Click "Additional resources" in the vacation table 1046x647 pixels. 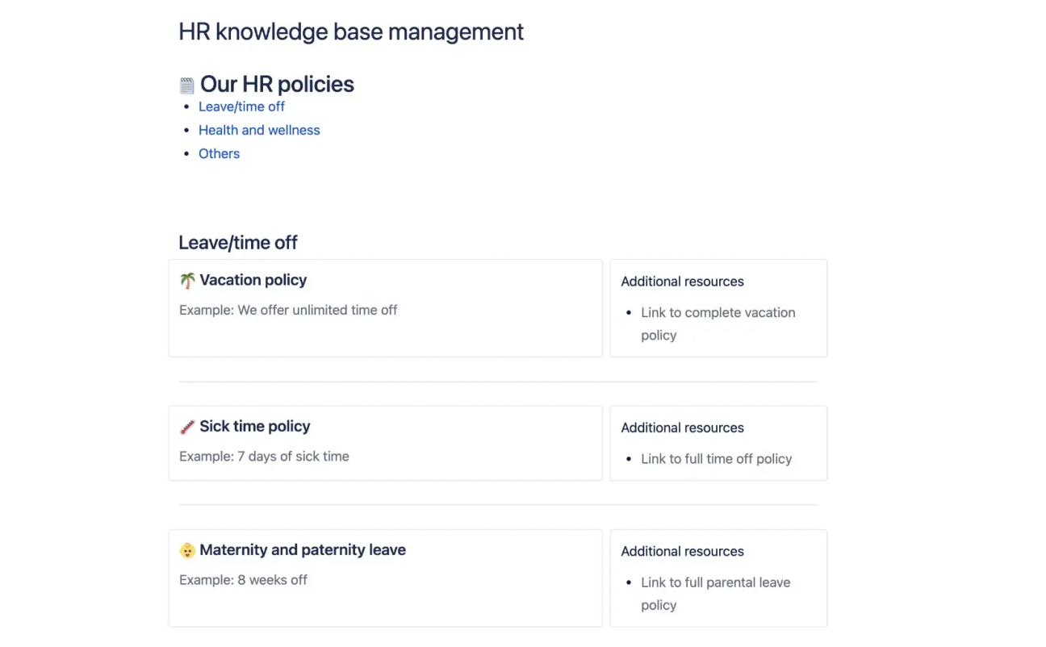pyautogui.click(x=682, y=282)
